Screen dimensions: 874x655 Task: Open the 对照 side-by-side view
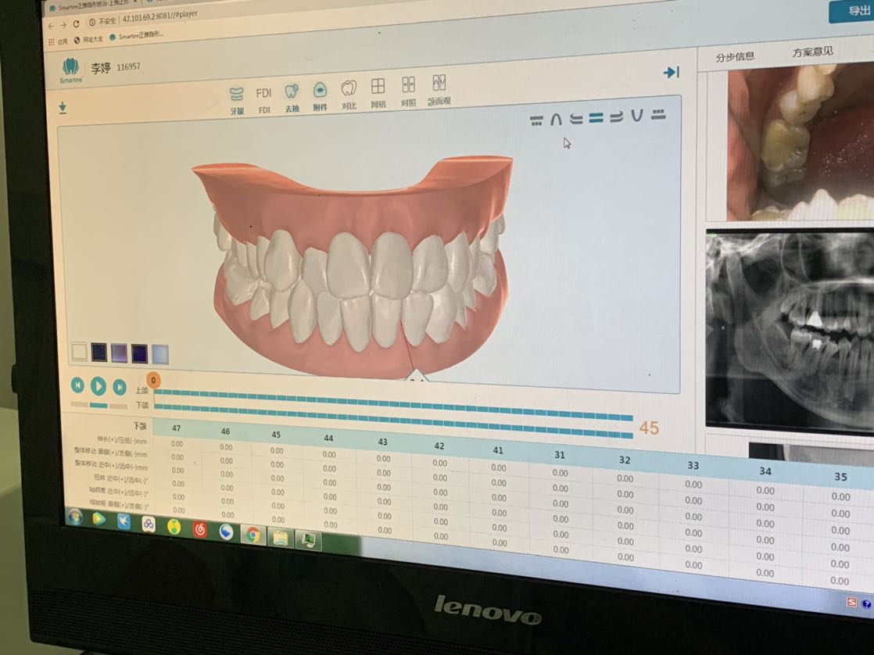pyautogui.click(x=408, y=91)
